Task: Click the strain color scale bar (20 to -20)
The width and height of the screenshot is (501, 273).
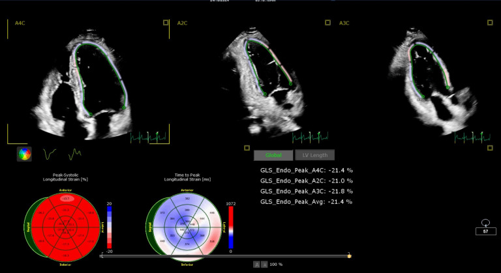Action: [x=109, y=226]
